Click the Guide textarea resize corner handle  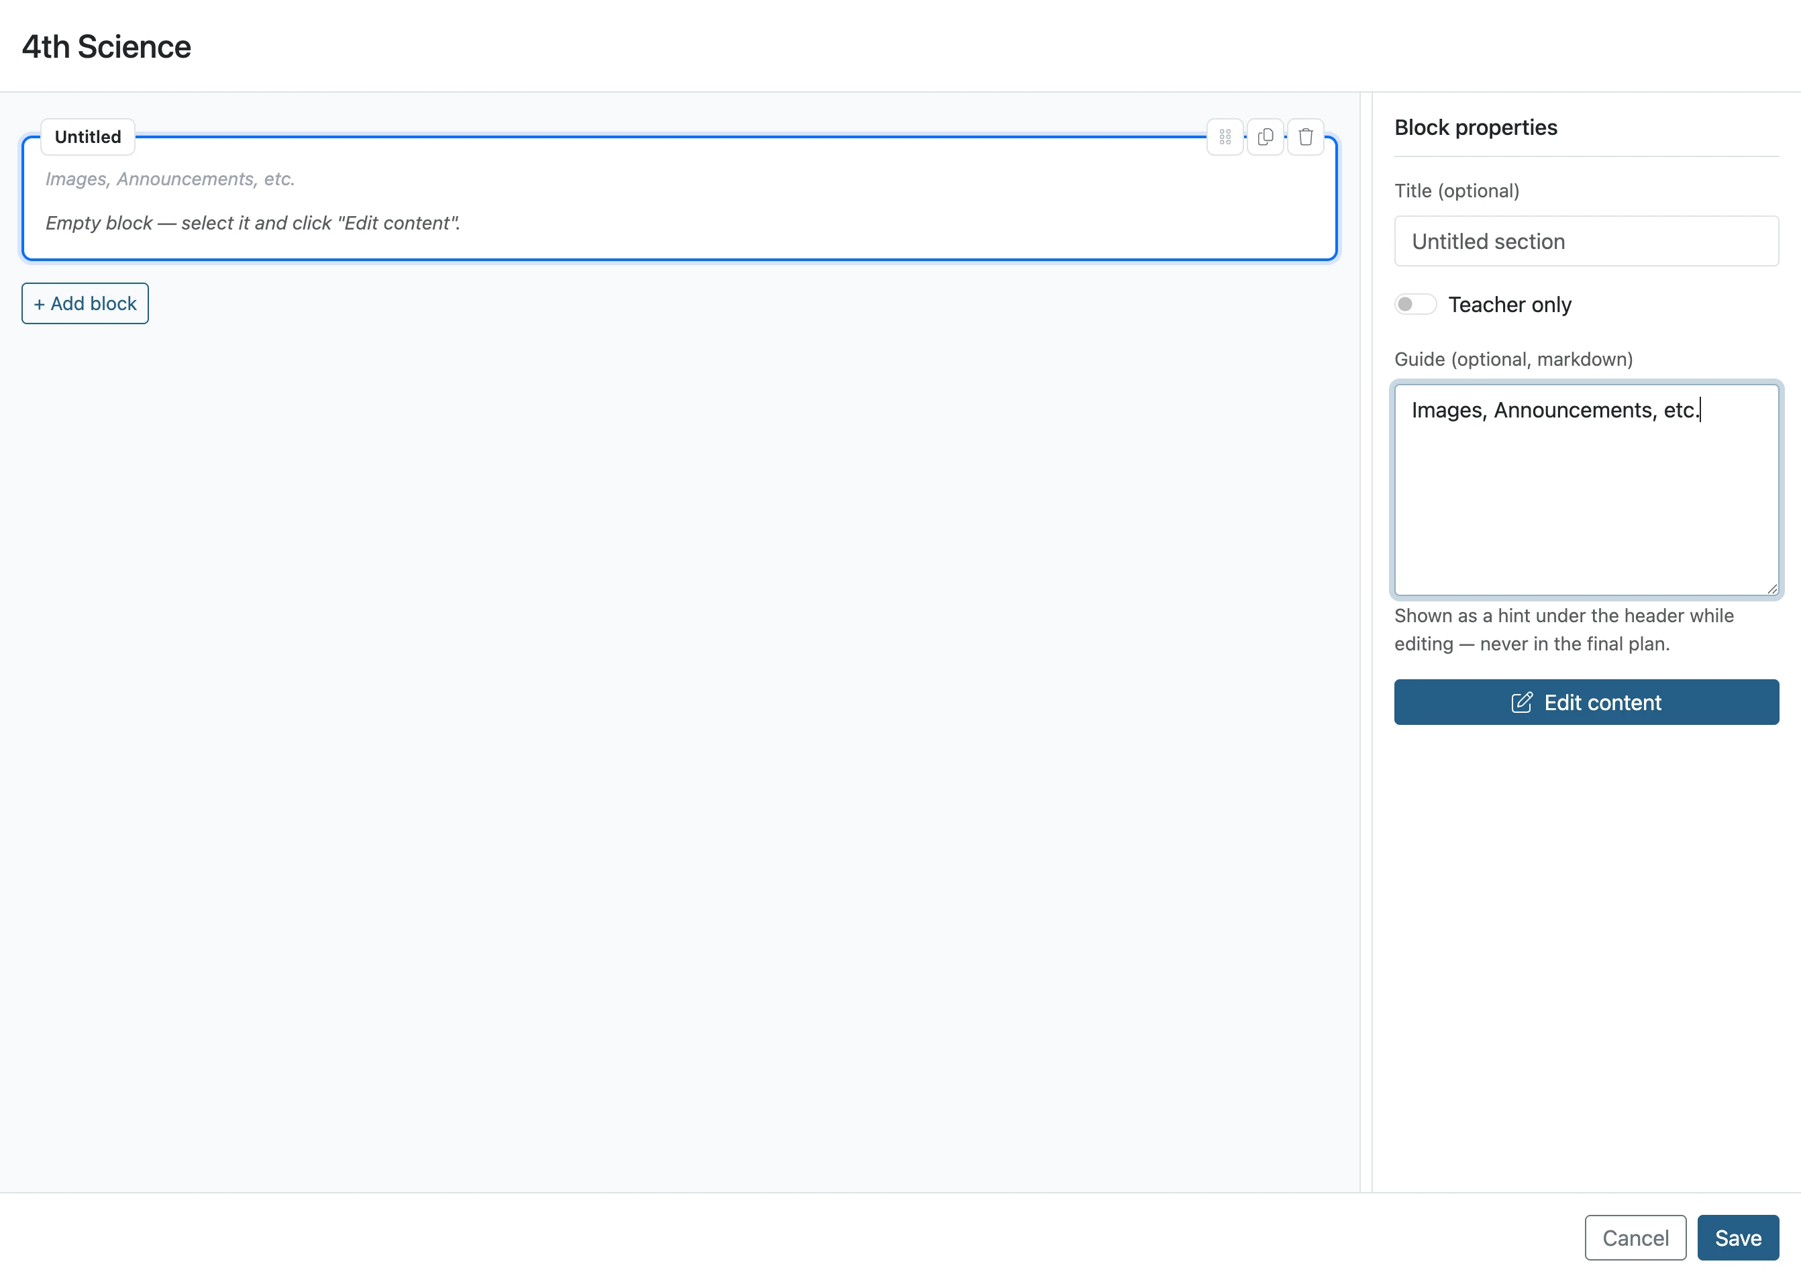[x=1771, y=588]
